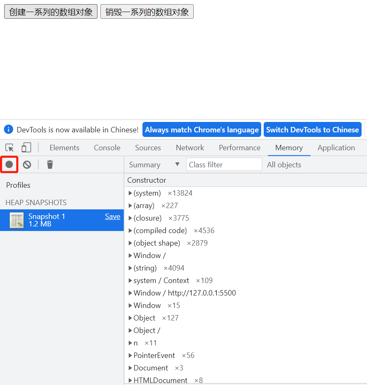The image size is (367, 385).
Task: Click the 销毁一系列的数组对象 button
Action: pyautogui.click(x=147, y=12)
